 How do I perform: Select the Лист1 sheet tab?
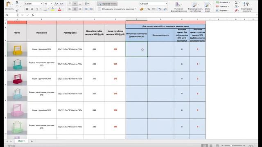tap(21, 141)
